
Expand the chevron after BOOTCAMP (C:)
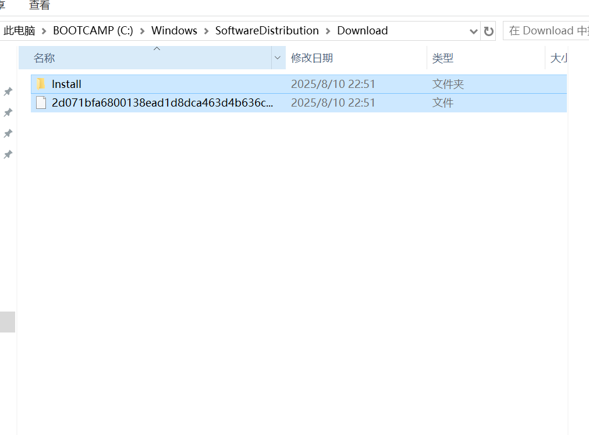click(143, 31)
